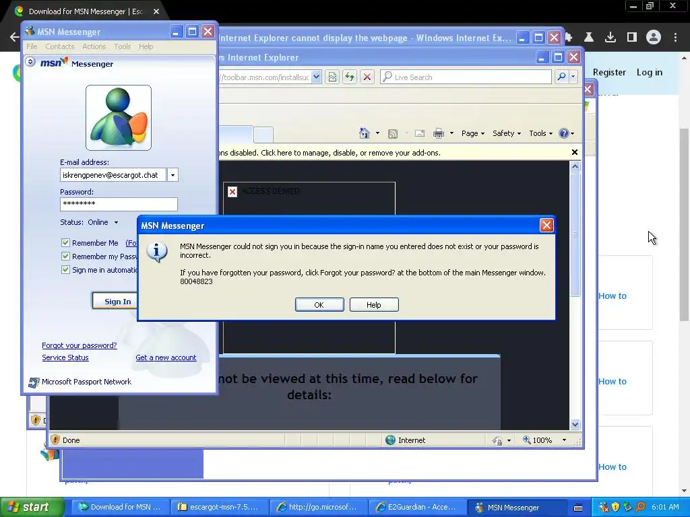Click the Chrome back arrow
Image resolution: width=690 pixels, height=517 pixels.
(15, 37)
